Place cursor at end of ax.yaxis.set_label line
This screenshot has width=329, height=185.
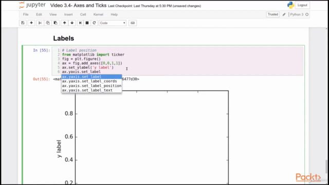(101, 72)
